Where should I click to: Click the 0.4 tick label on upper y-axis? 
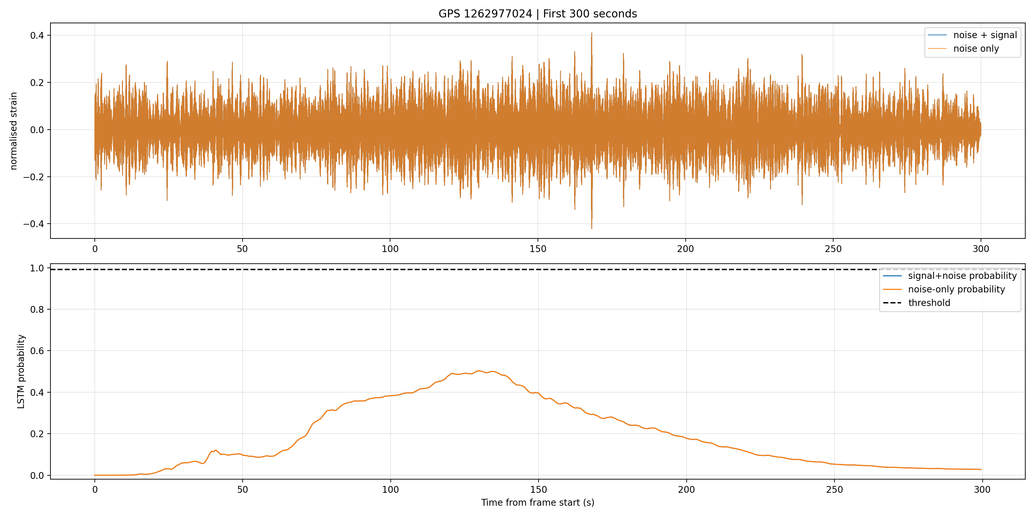[37, 35]
